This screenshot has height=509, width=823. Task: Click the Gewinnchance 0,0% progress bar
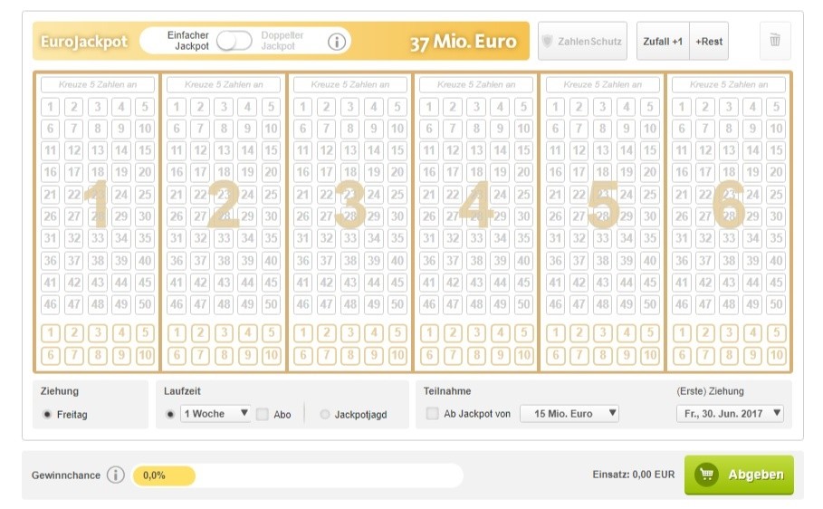(298, 475)
